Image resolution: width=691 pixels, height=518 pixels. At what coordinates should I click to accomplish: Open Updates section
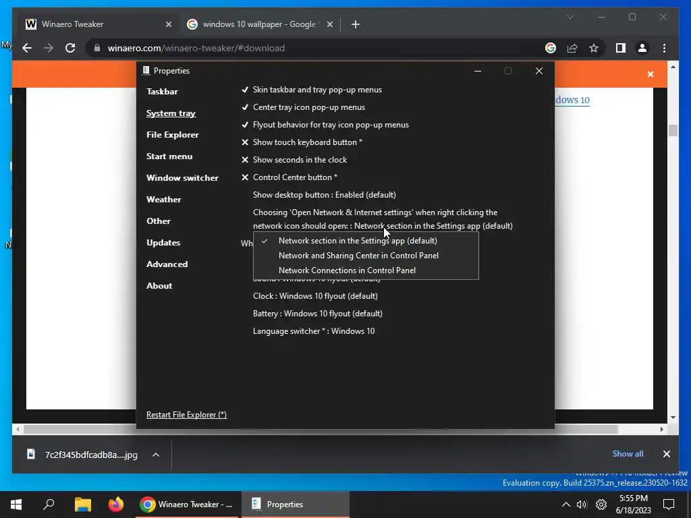pyautogui.click(x=163, y=243)
